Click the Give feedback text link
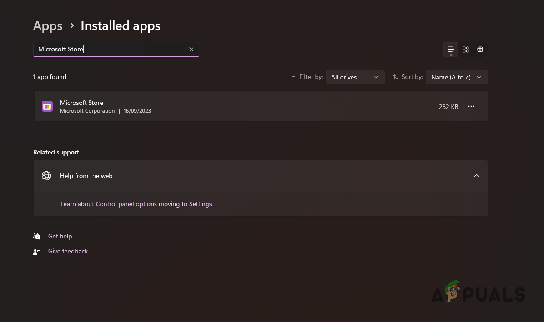 [x=68, y=251]
